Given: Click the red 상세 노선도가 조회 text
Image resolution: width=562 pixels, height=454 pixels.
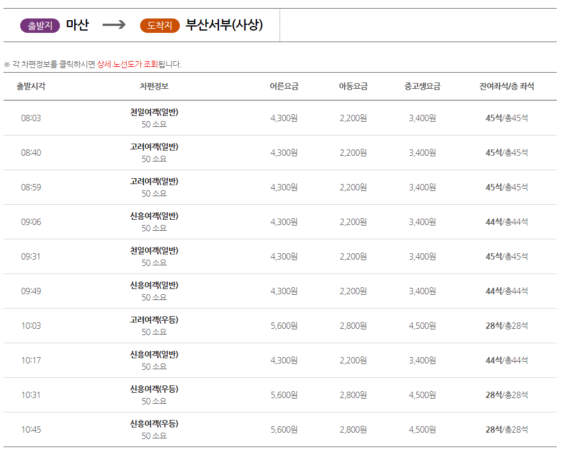Looking at the screenshot, I should [x=127, y=64].
